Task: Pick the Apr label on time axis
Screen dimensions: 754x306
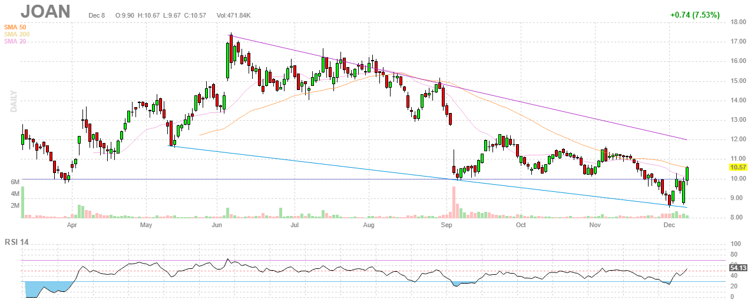Action: [x=72, y=225]
